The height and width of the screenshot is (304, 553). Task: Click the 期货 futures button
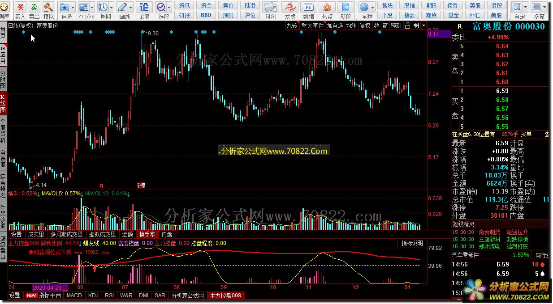pyautogui.click(x=431, y=15)
